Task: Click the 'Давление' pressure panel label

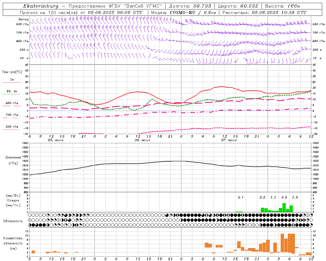Action: pos(13,158)
